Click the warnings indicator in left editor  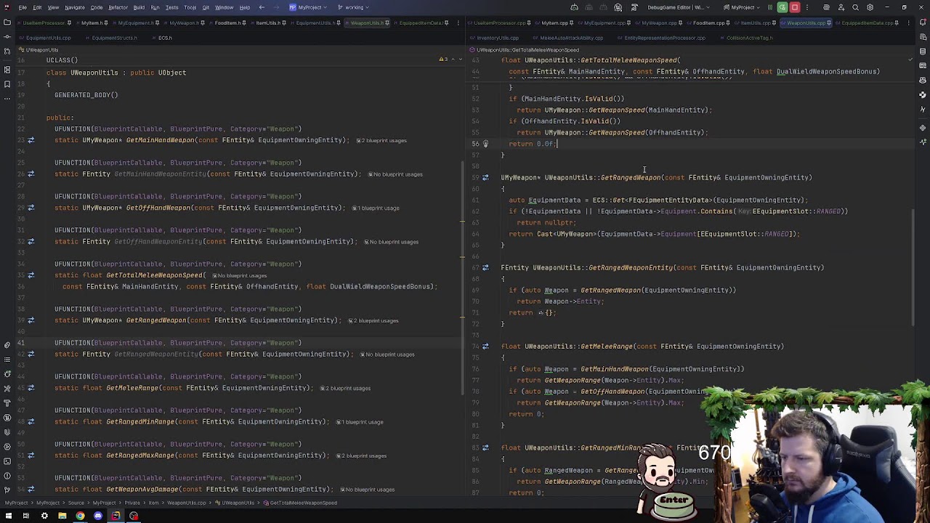[443, 59]
